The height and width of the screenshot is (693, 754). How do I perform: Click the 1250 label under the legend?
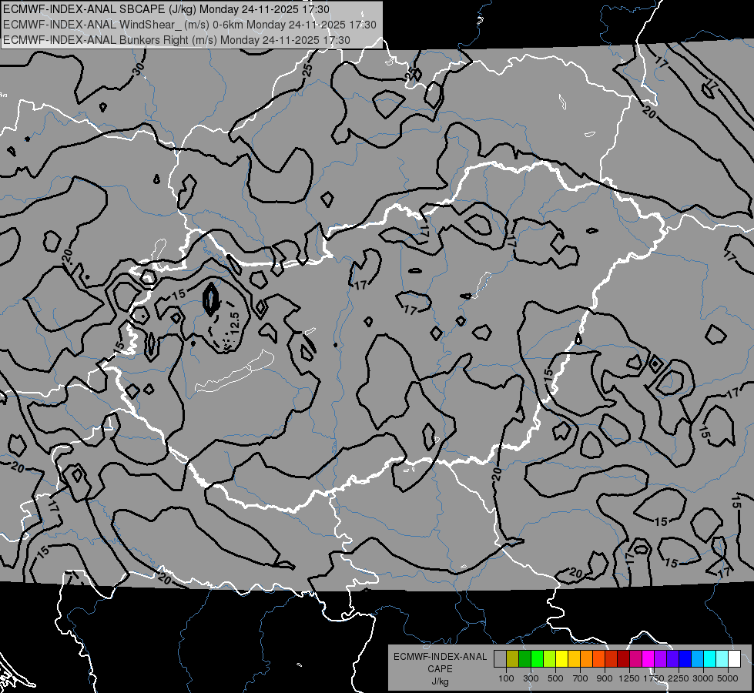(629, 678)
